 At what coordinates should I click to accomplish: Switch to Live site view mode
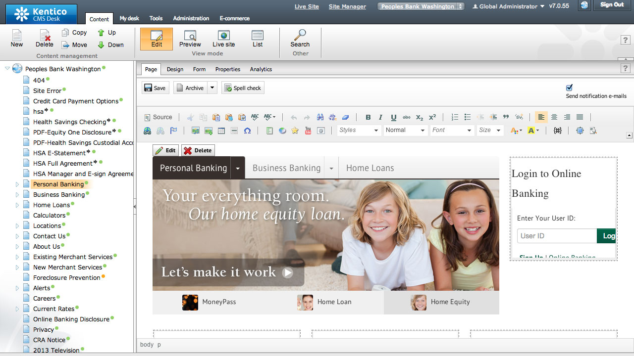coord(223,40)
